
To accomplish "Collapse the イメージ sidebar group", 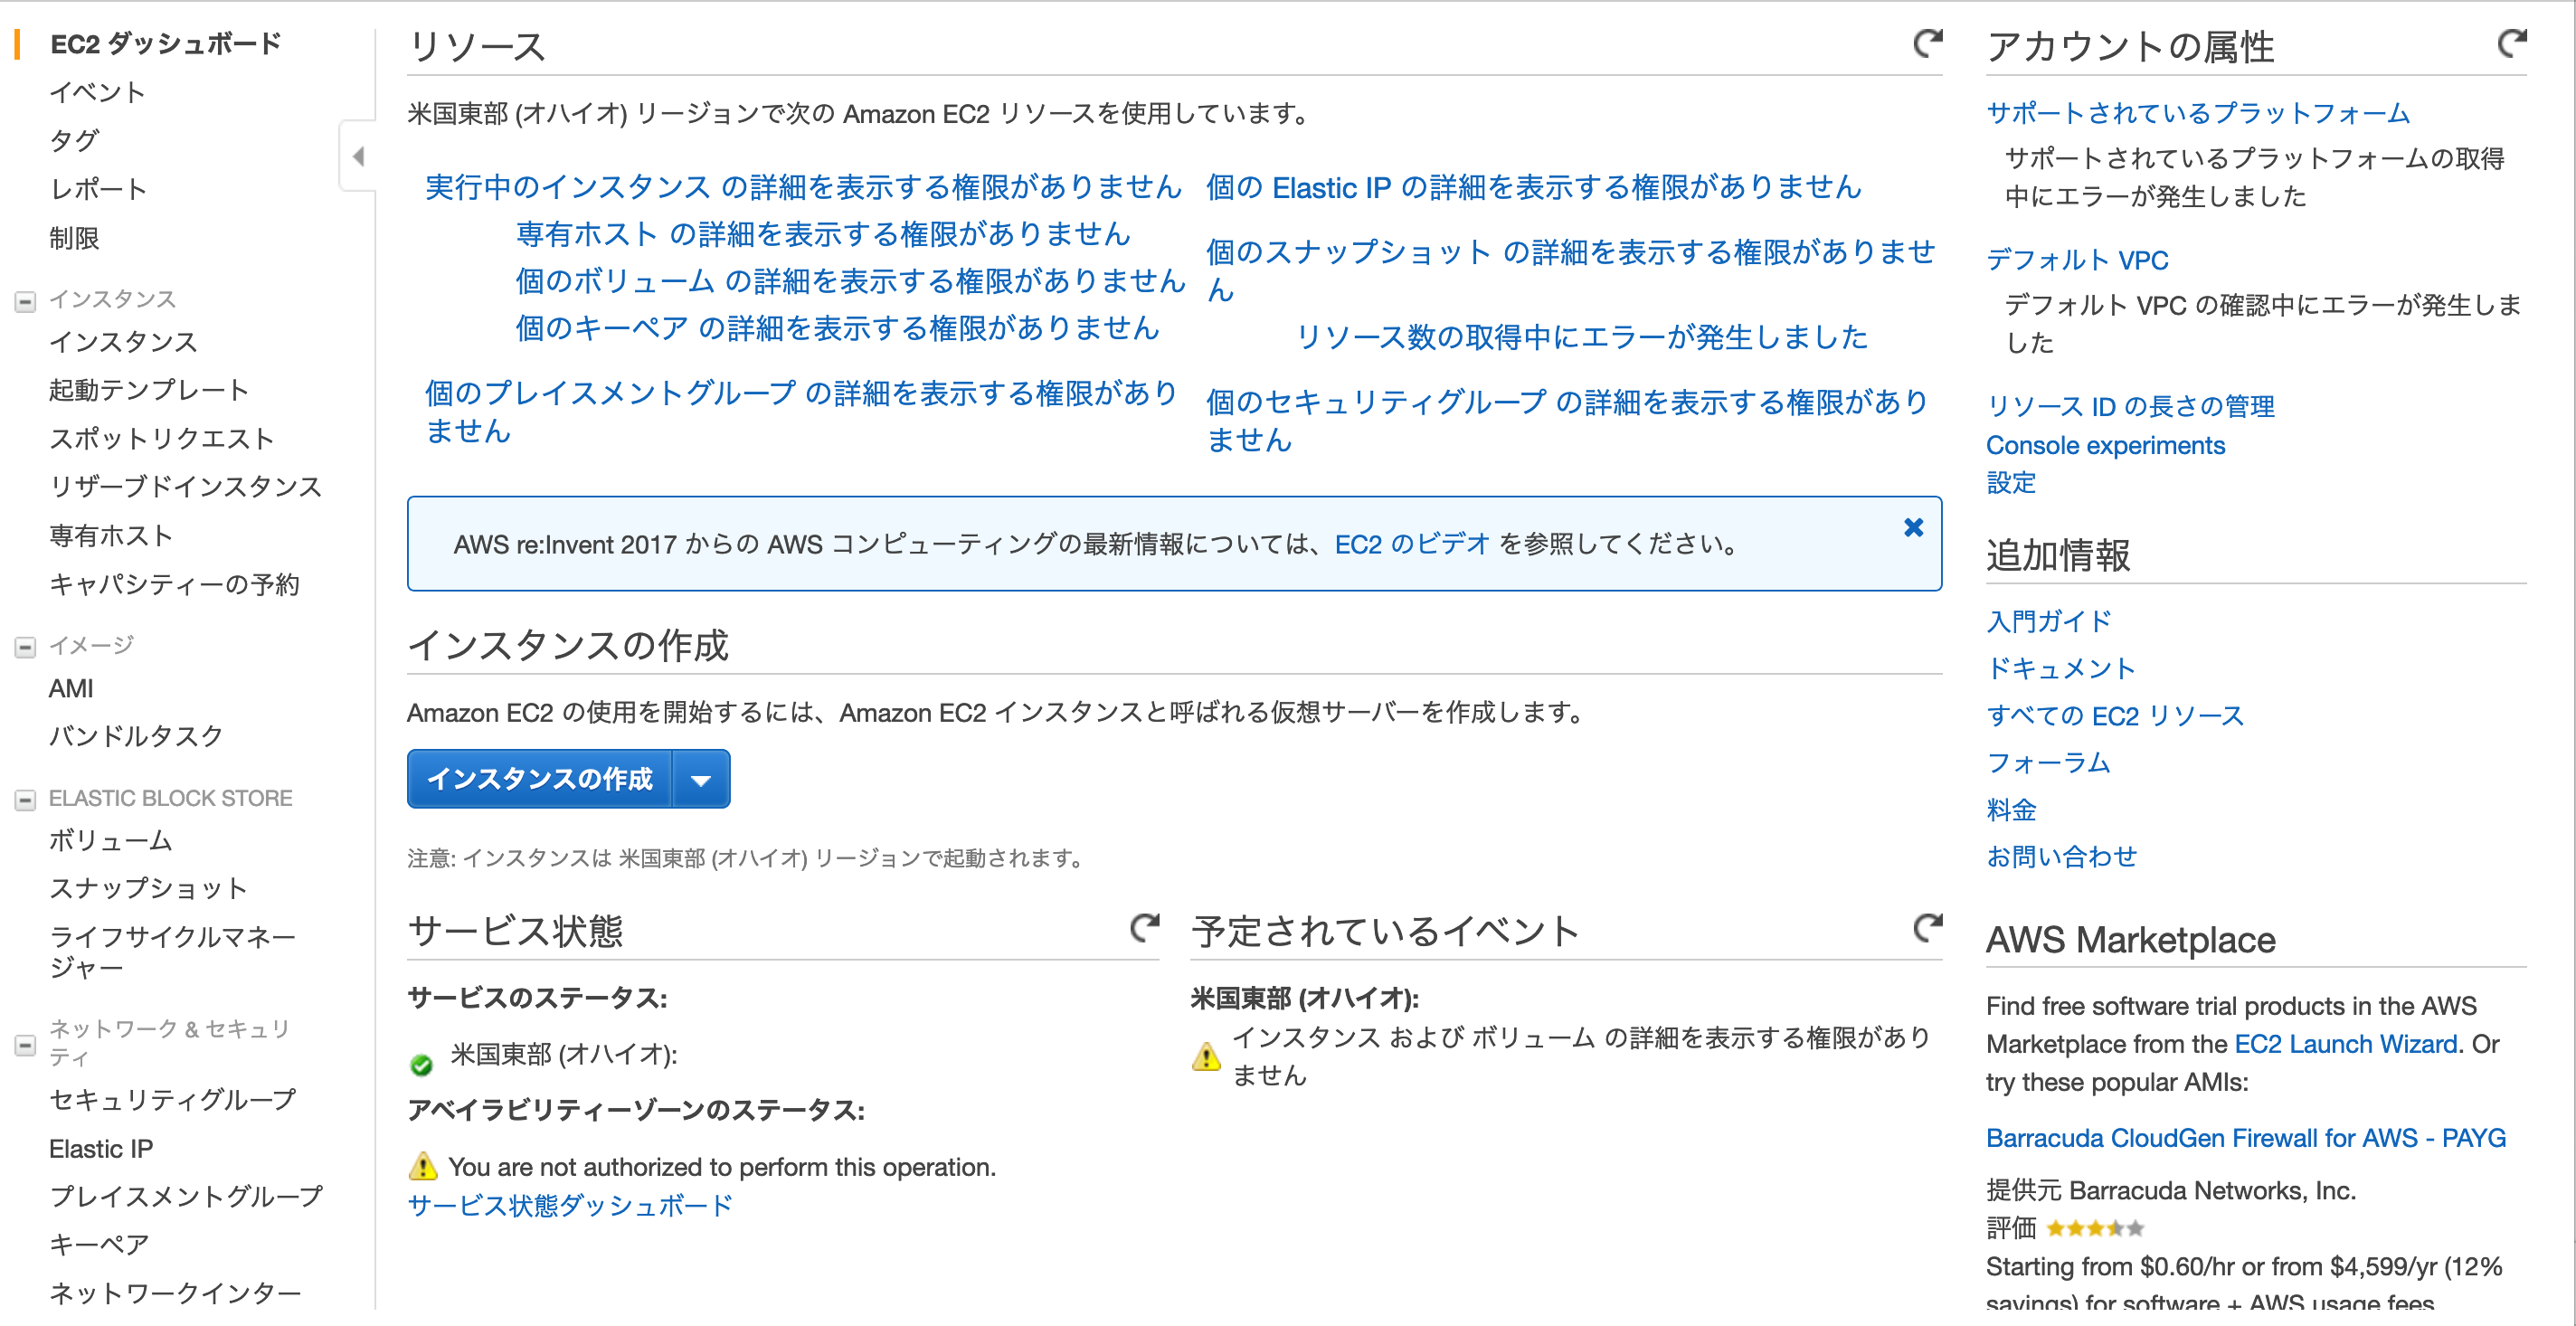I will tap(25, 647).
